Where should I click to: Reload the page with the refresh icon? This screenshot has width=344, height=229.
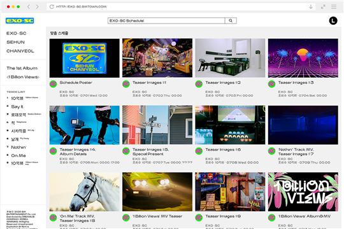click(x=52, y=7)
